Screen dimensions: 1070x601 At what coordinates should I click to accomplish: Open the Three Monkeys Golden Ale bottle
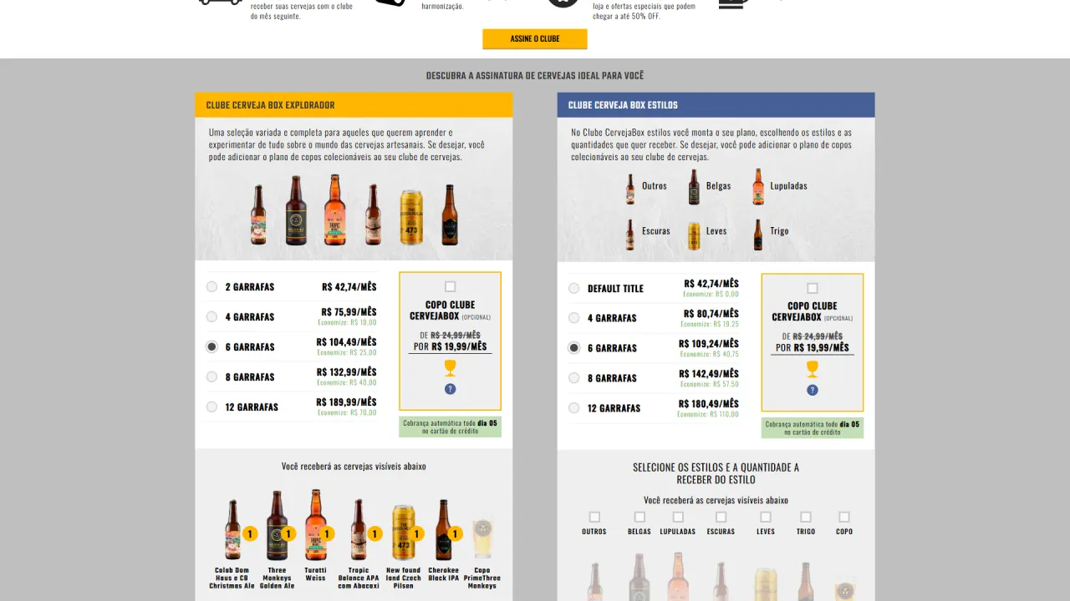coord(277,526)
